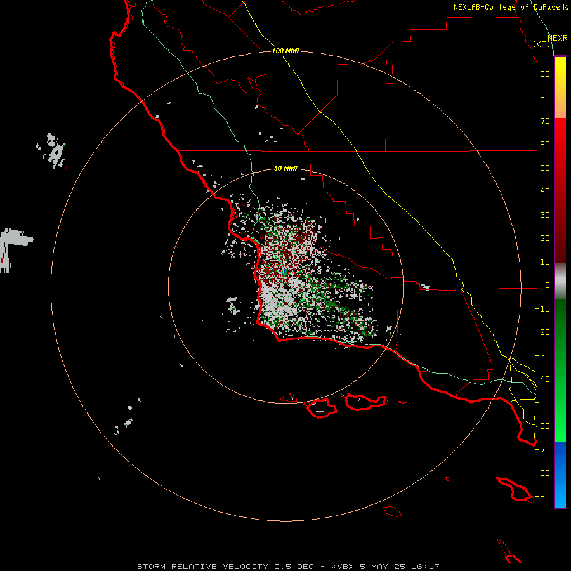Click the 100 NMI range ring label
Viewport: 571px width, 571px height.
285,51
